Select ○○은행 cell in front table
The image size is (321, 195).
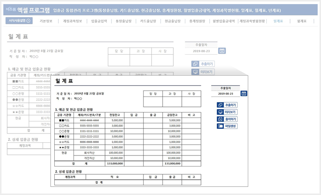(64, 131)
